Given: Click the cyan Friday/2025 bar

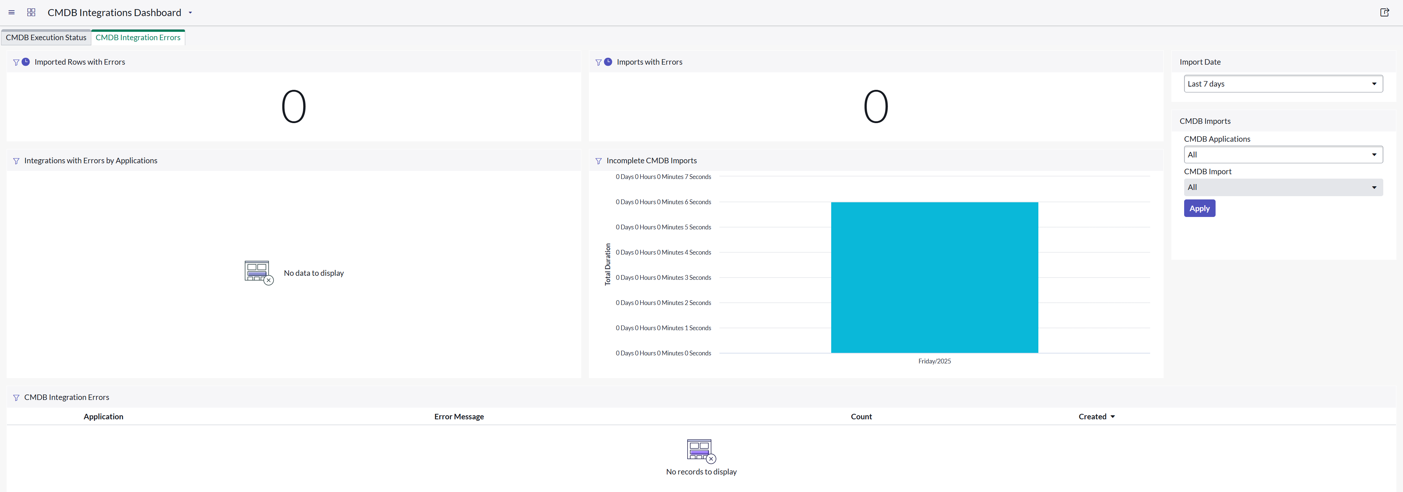Looking at the screenshot, I should click(x=934, y=278).
